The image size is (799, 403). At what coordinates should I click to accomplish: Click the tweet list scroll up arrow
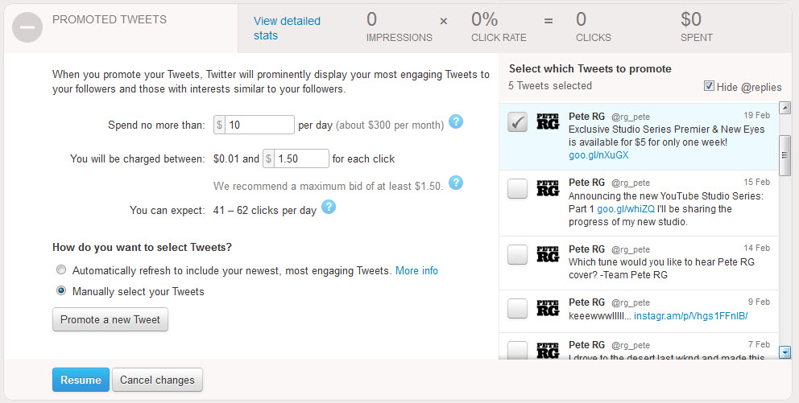pos(785,108)
